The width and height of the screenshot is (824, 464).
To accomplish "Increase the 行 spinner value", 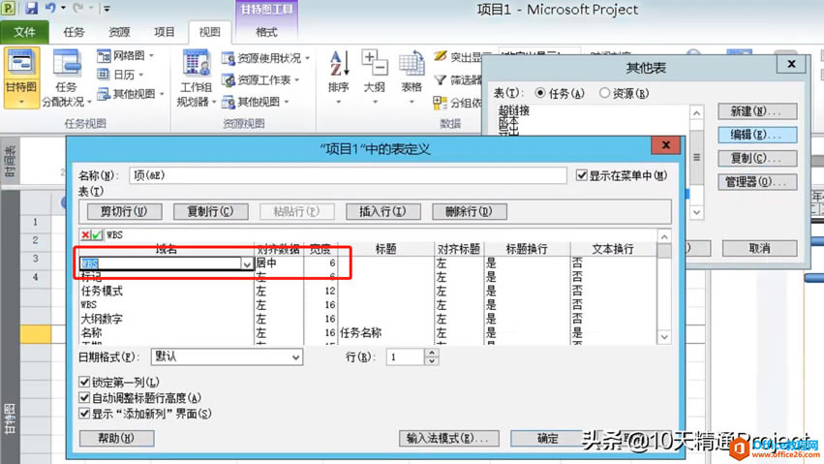I will pos(432,354).
